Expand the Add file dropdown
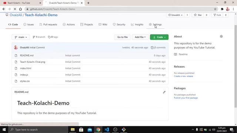237x133 pixels. [x=140, y=37]
